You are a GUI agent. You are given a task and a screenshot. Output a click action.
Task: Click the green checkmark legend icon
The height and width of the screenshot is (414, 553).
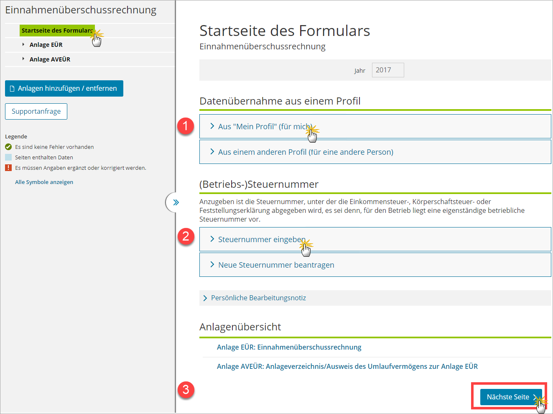(x=8, y=147)
